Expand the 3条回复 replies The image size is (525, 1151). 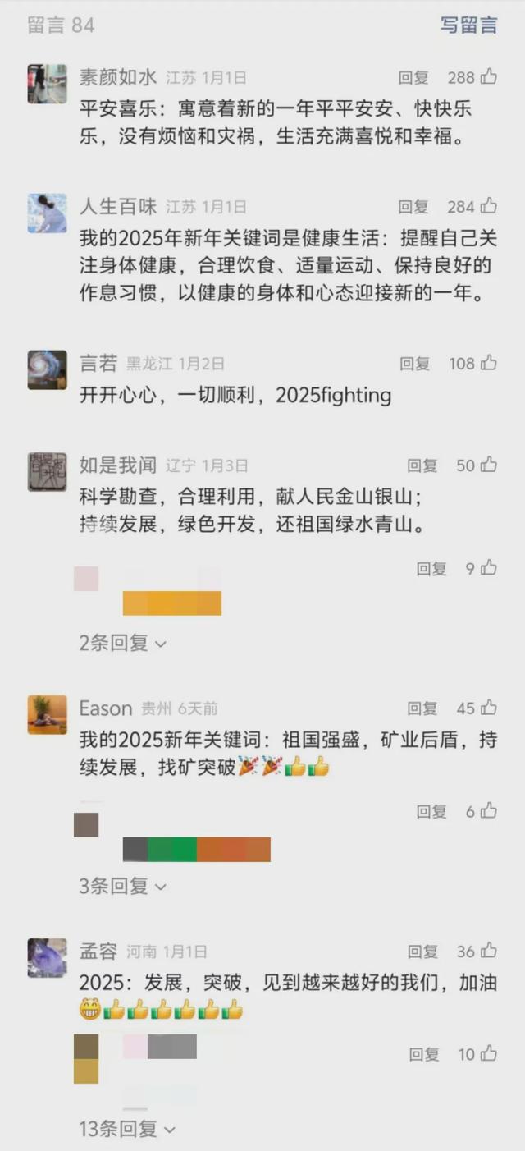coord(123,887)
